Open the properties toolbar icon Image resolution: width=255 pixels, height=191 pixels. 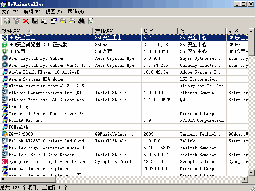[x=53, y=21]
